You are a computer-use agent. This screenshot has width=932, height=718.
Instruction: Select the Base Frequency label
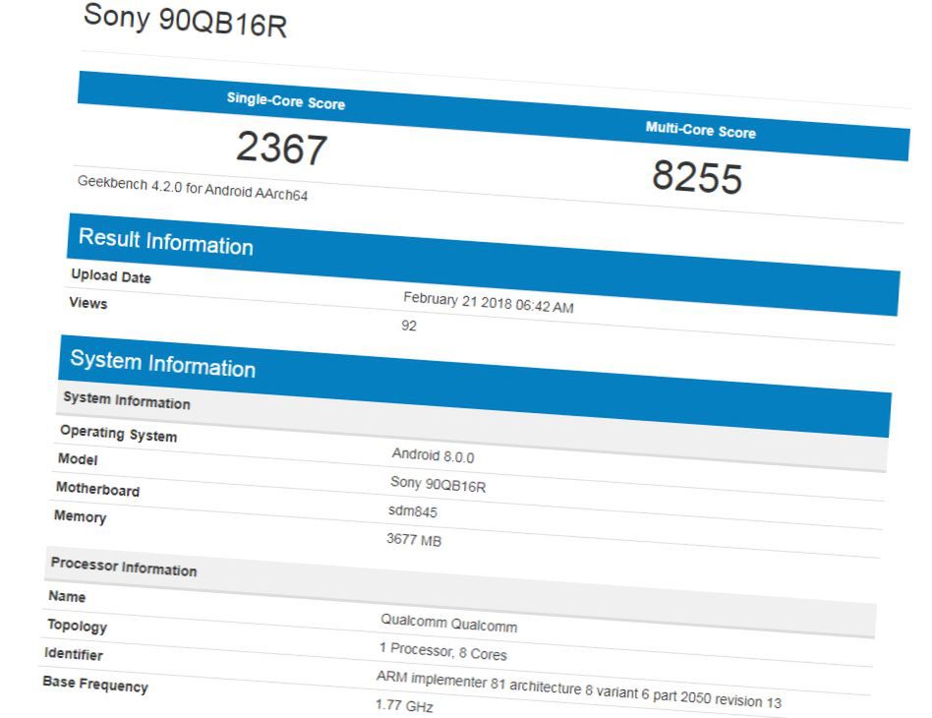(x=95, y=685)
